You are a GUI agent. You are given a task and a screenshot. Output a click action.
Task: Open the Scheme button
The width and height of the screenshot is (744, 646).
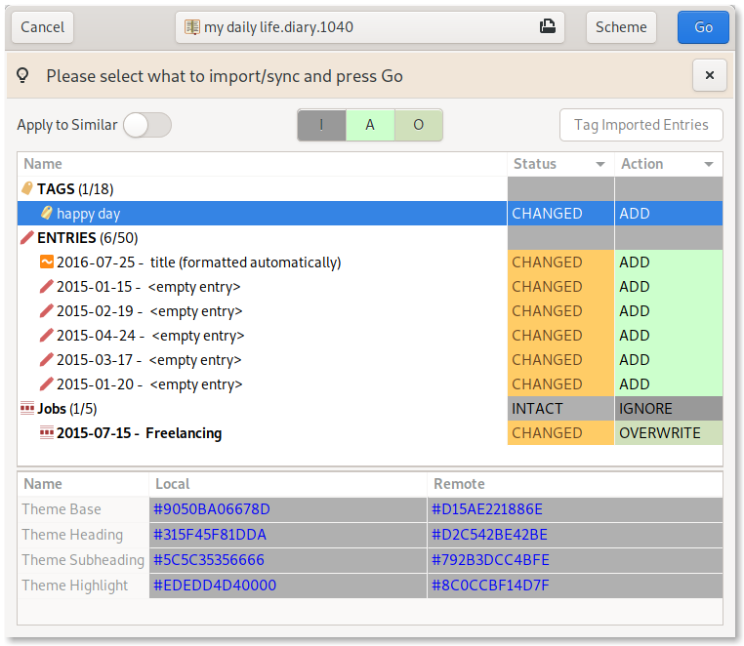pos(621,27)
